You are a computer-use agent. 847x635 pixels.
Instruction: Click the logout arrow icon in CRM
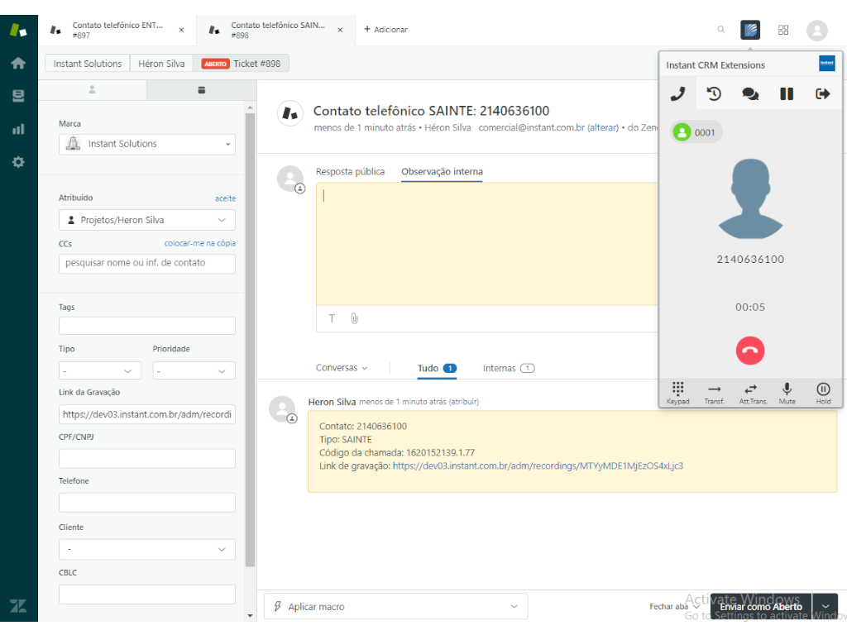point(822,94)
